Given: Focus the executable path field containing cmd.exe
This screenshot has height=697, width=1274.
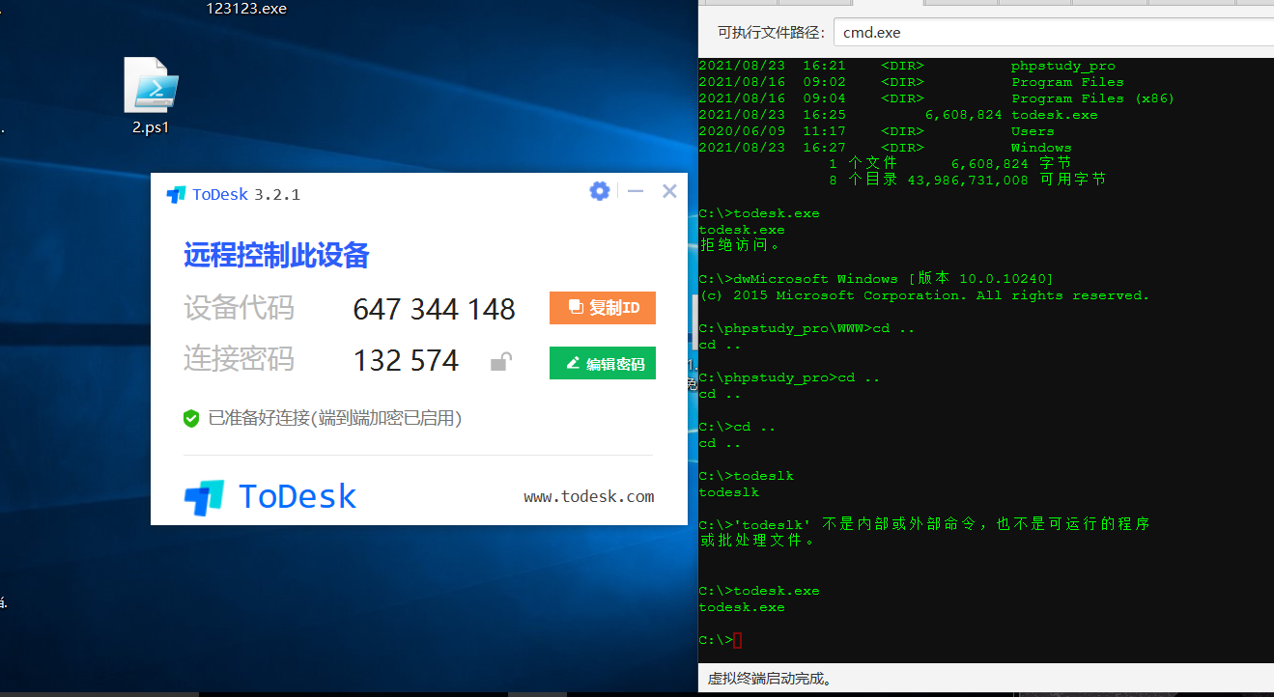Looking at the screenshot, I should pyautogui.click(x=1054, y=32).
